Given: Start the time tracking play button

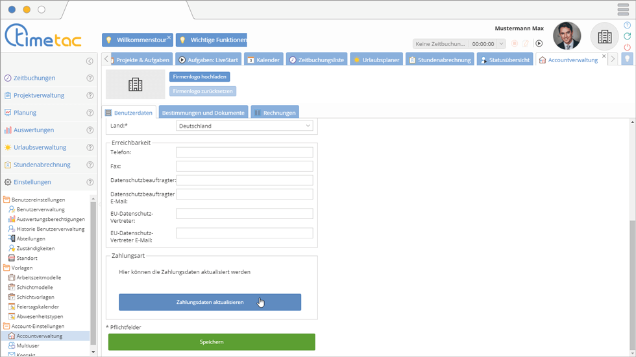Looking at the screenshot, I should pyautogui.click(x=539, y=43).
